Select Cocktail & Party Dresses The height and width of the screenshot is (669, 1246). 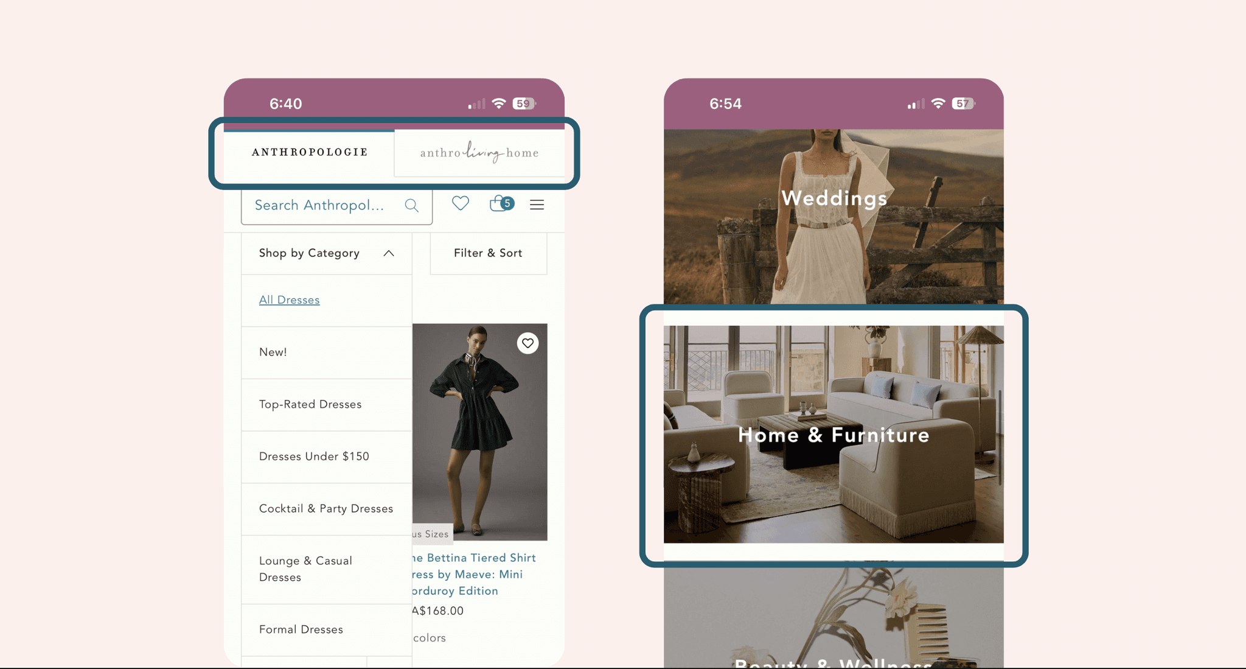tap(326, 509)
